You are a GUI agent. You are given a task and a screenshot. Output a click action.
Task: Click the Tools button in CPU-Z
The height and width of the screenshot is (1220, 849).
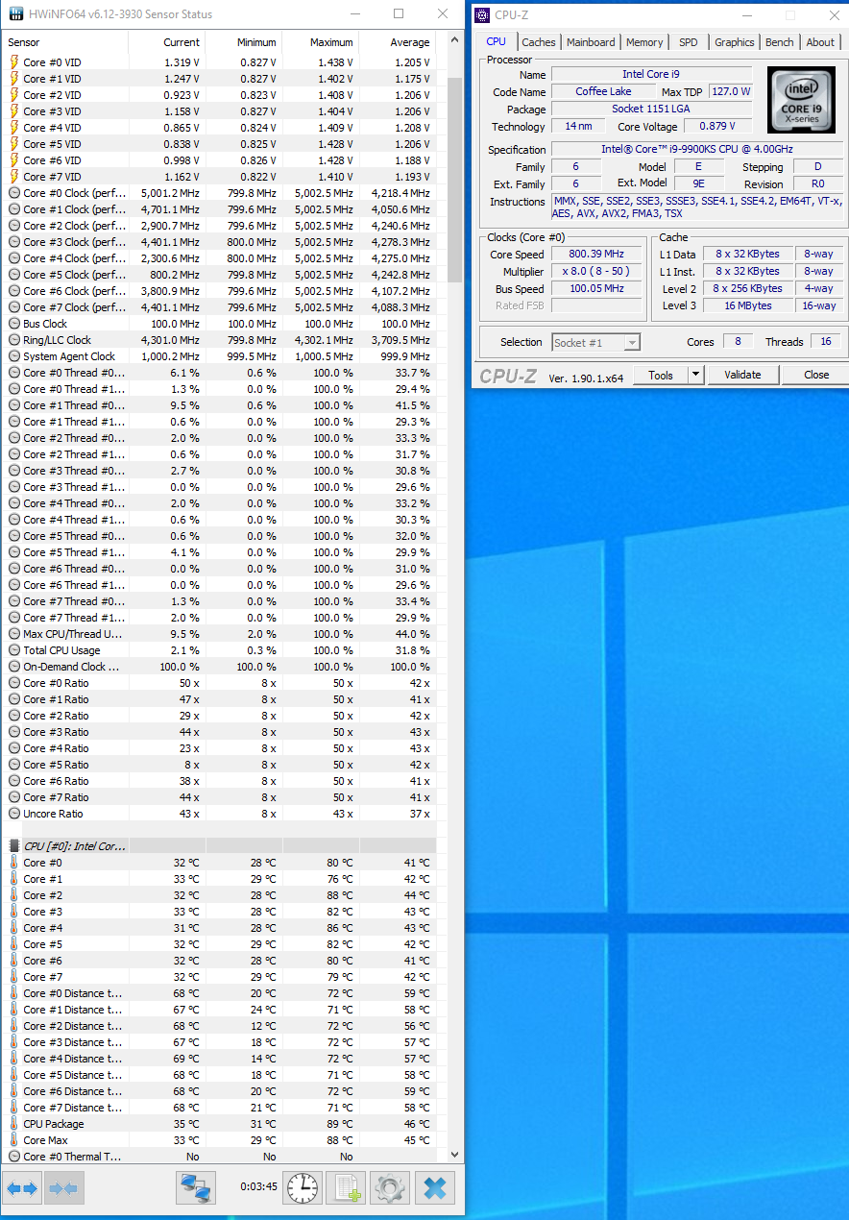661,375
